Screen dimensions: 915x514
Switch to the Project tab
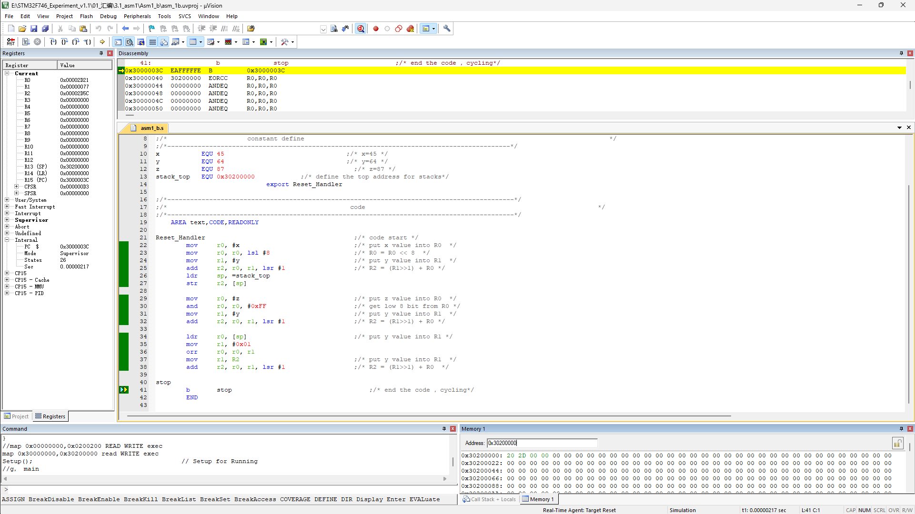pyautogui.click(x=17, y=416)
